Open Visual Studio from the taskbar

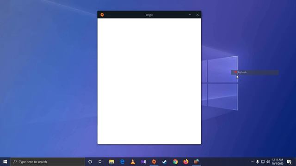click(x=143, y=162)
